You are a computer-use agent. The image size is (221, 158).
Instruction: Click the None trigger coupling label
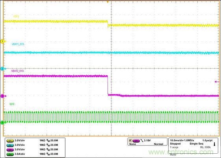coord(132,144)
